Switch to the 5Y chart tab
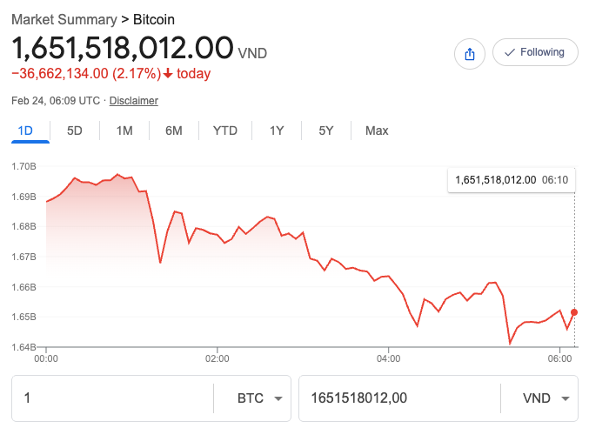The image size is (589, 428). pyautogui.click(x=326, y=131)
